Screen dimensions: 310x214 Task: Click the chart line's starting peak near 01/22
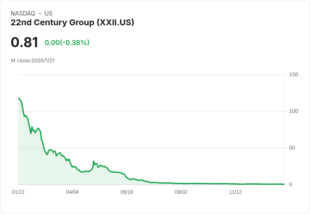click(x=19, y=98)
